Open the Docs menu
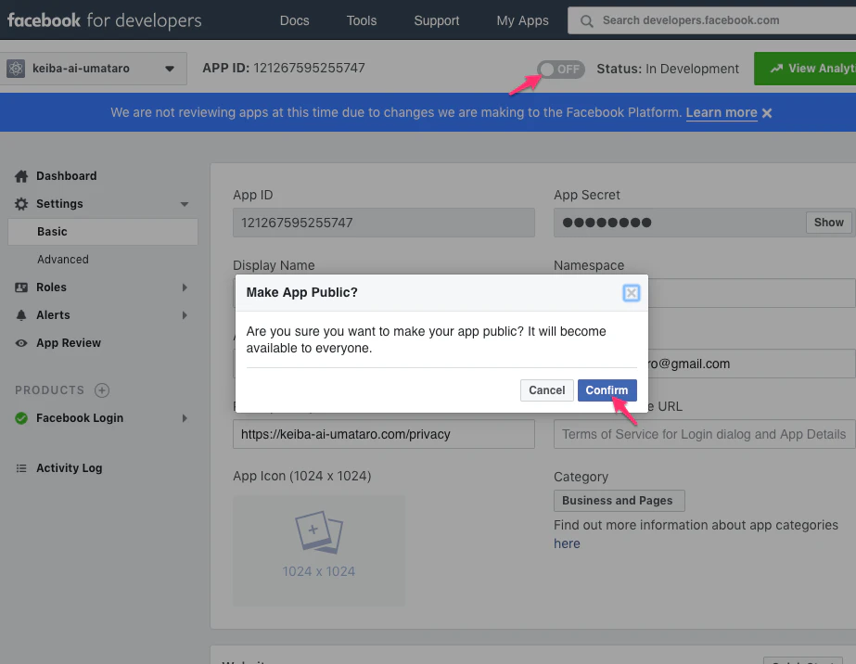 (x=295, y=20)
